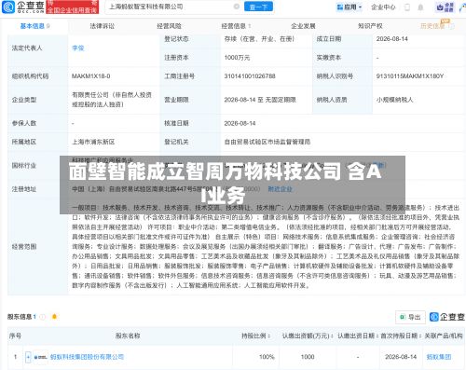
Task: Click taxpayer ID 91310115MAKM1X180Y
Action: click(x=410, y=76)
